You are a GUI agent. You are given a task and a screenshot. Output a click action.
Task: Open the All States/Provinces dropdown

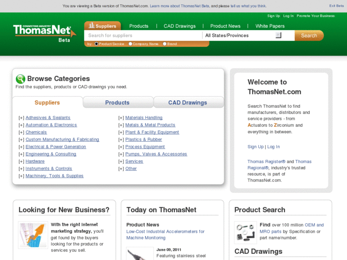[278, 35]
